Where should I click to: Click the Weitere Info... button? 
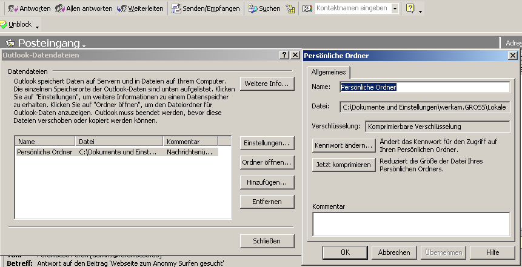tap(267, 84)
